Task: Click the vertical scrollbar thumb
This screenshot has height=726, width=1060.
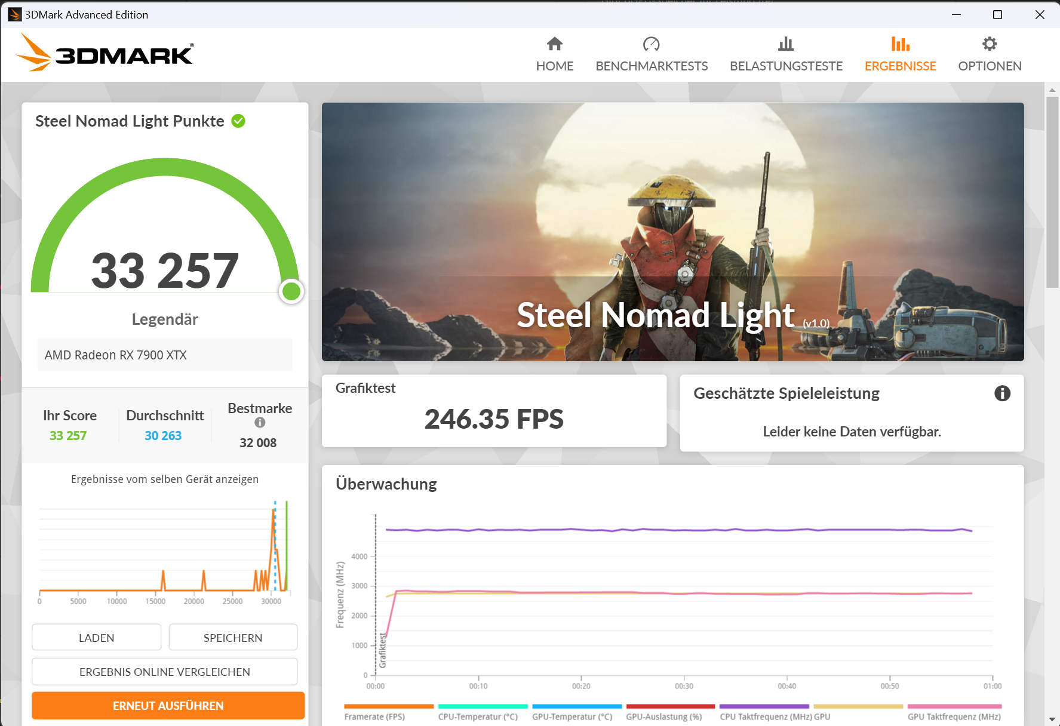Action: (x=1052, y=192)
